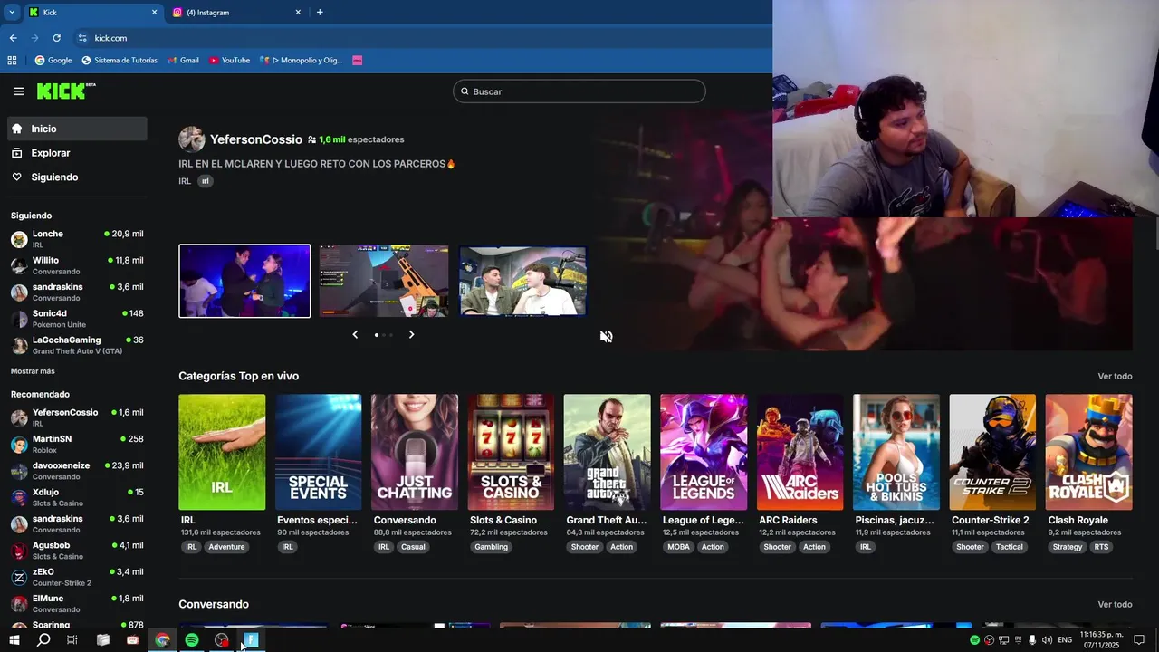Open Clash Royale category card
The image size is (1159, 652).
click(x=1088, y=452)
